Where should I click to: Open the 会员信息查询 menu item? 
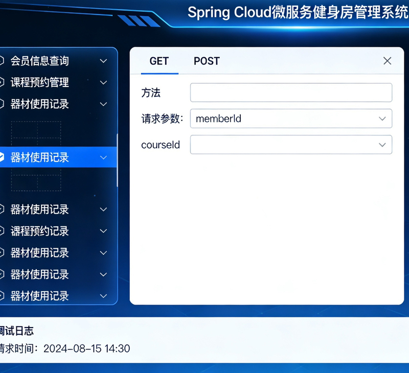point(40,61)
